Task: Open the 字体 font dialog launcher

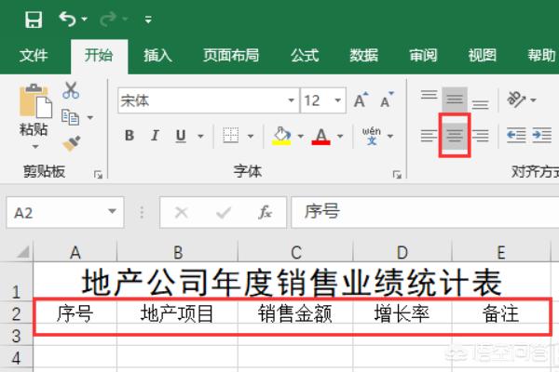Action: tap(397, 175)
